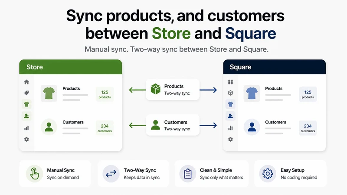Open the customers icon in Store sidebar

[26, 116]
